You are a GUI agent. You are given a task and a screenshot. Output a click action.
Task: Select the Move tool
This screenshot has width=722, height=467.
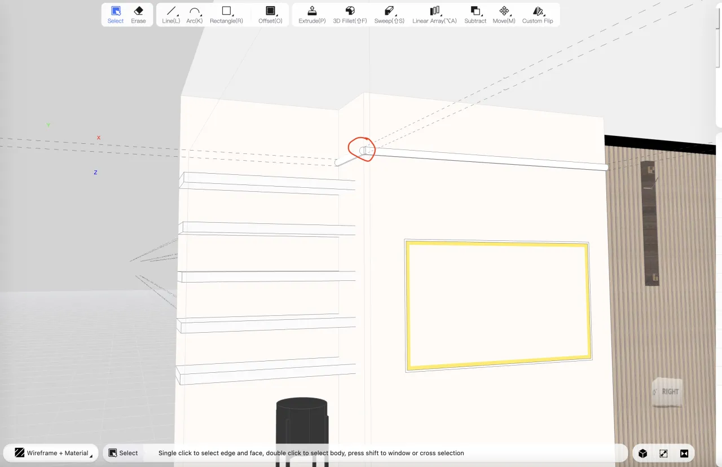(504, 15)
